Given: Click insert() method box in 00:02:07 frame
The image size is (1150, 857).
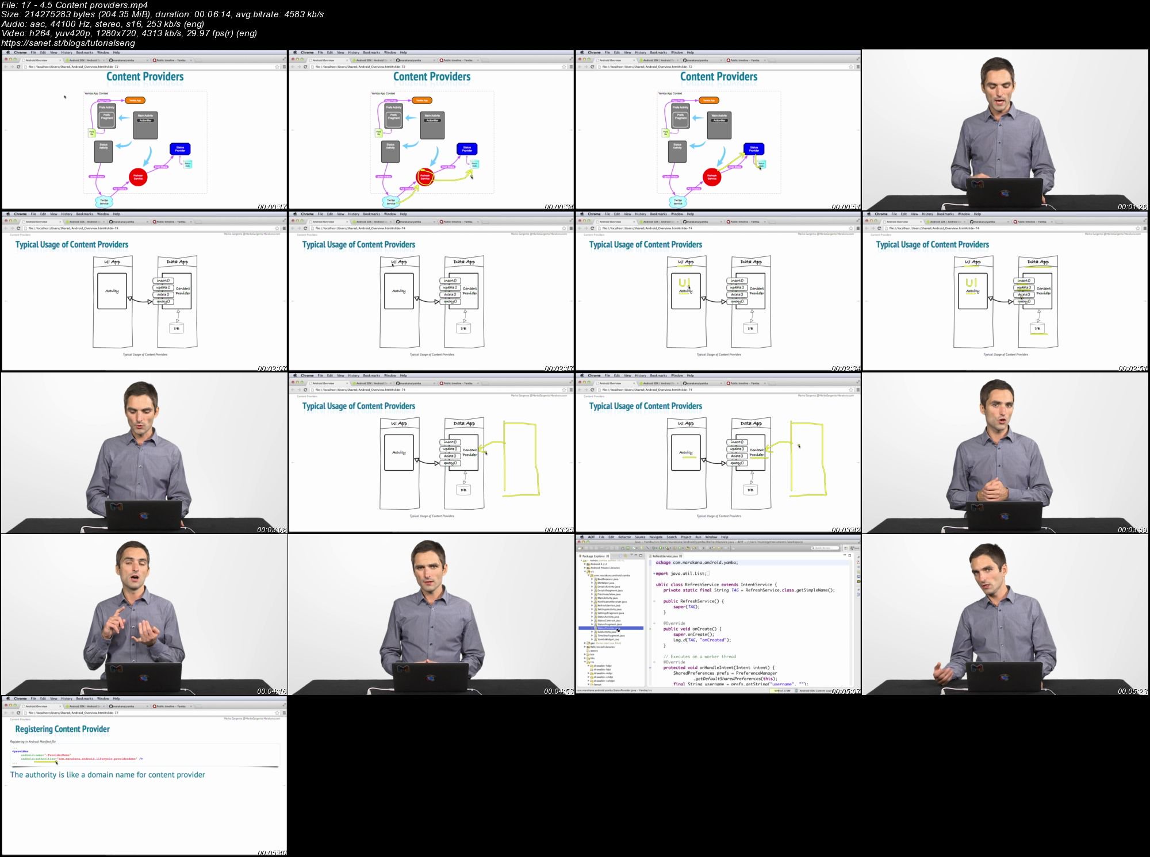Looking at the screenshot, I should 163,280.
